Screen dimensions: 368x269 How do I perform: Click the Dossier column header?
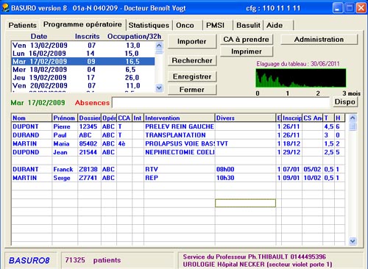(x=89, y=118)
